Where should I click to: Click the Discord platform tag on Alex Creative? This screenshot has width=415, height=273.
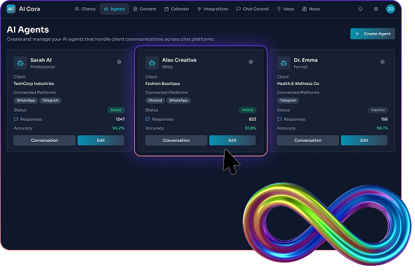(x=155, y=100)
